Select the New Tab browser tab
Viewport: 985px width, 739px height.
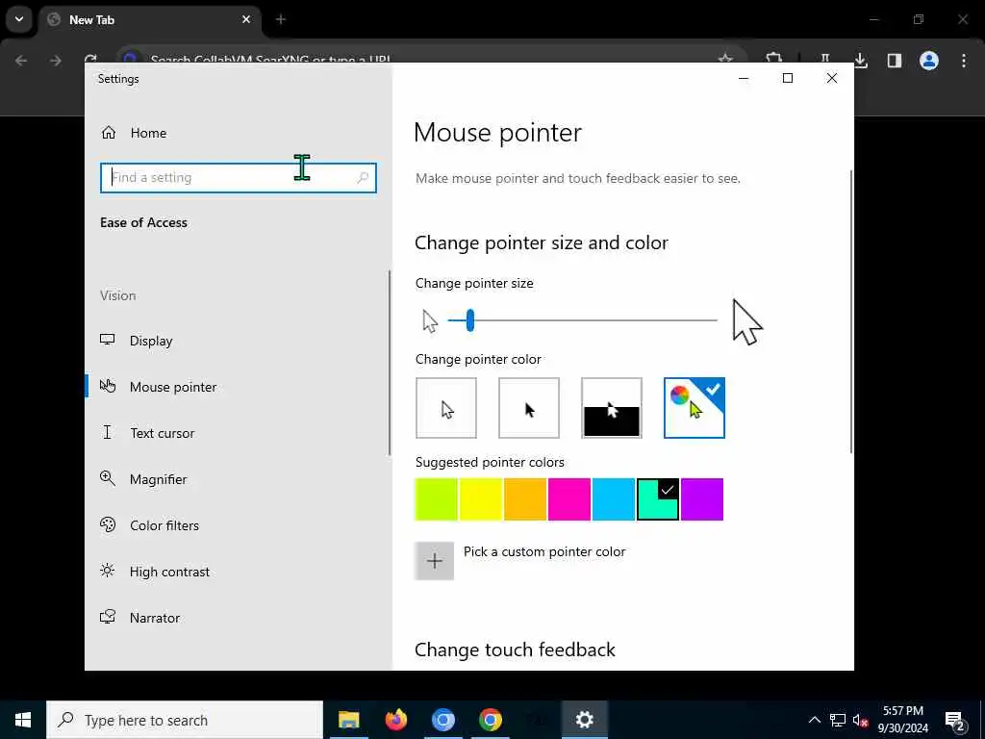pos(151,19)
